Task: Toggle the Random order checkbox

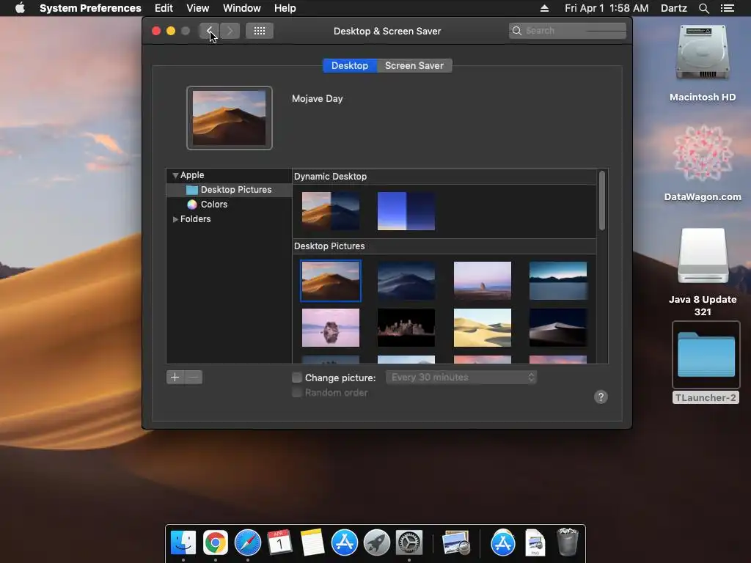Action: click(x=297, y=393)
